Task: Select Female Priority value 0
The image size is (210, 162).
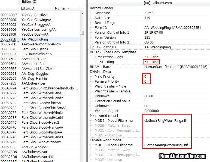Action: pyautogui.click(x=145, y=82)
